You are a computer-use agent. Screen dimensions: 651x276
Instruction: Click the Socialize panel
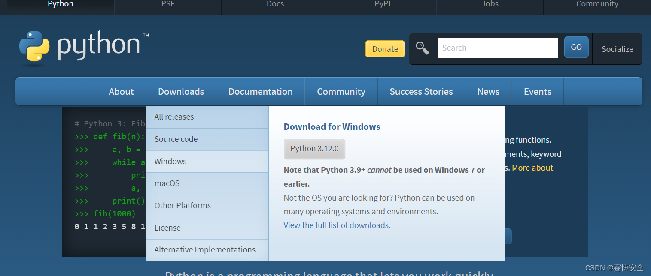click(617, 49)
